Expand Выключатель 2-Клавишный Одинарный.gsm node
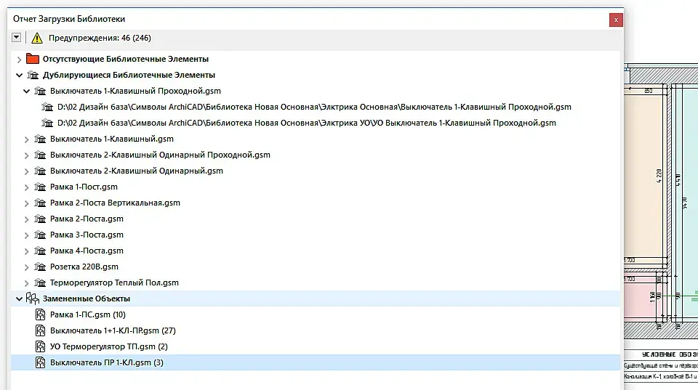The image size is (698, 390). (27, 171)
